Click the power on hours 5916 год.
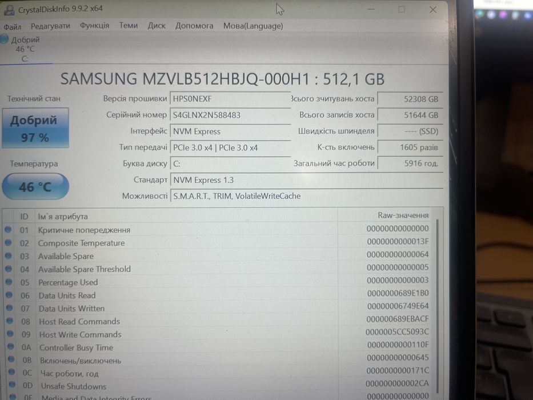Image resolution: width=533 pixels, height=400 pixels. pyautogui.click(x=410, y=163)
